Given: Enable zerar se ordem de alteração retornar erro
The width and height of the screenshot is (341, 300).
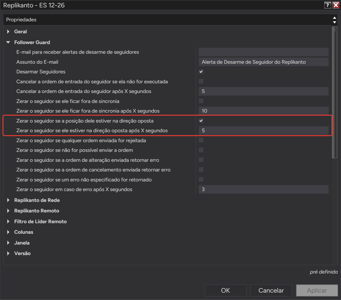Looking at the screenshot, I should pyautogui.click(x=201, y=160).
